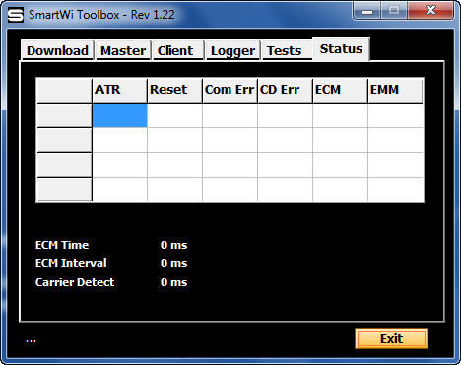Select the highlighted blue ATR cell

tap(119, 115)
